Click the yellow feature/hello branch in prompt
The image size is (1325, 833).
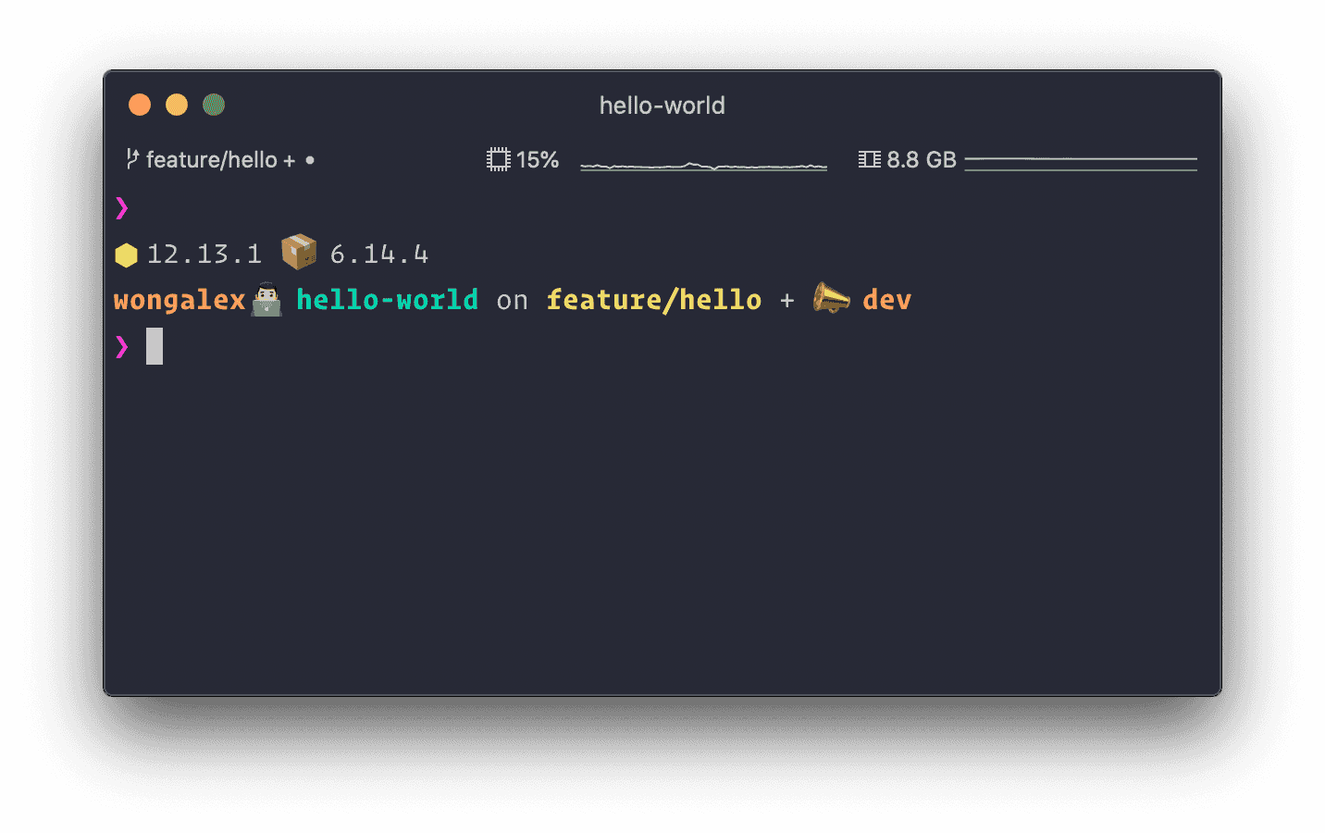point(653,300)
